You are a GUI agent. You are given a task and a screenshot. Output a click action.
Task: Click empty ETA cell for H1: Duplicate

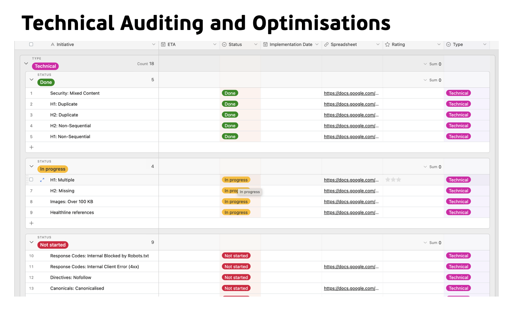189,104
